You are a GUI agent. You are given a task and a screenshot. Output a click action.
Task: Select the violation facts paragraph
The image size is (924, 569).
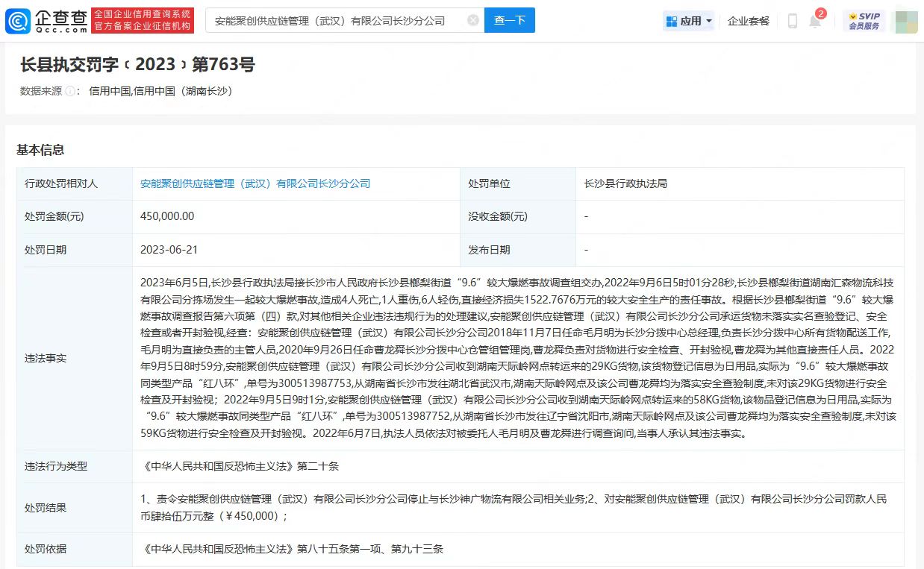point(517,358)
